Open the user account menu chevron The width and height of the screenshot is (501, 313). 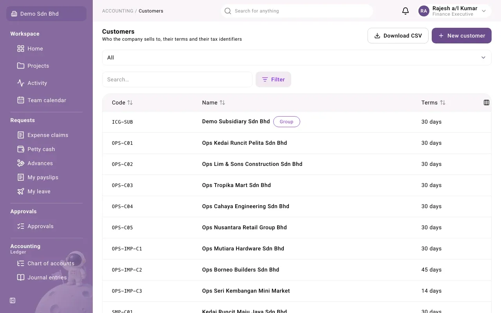(484, 11)
